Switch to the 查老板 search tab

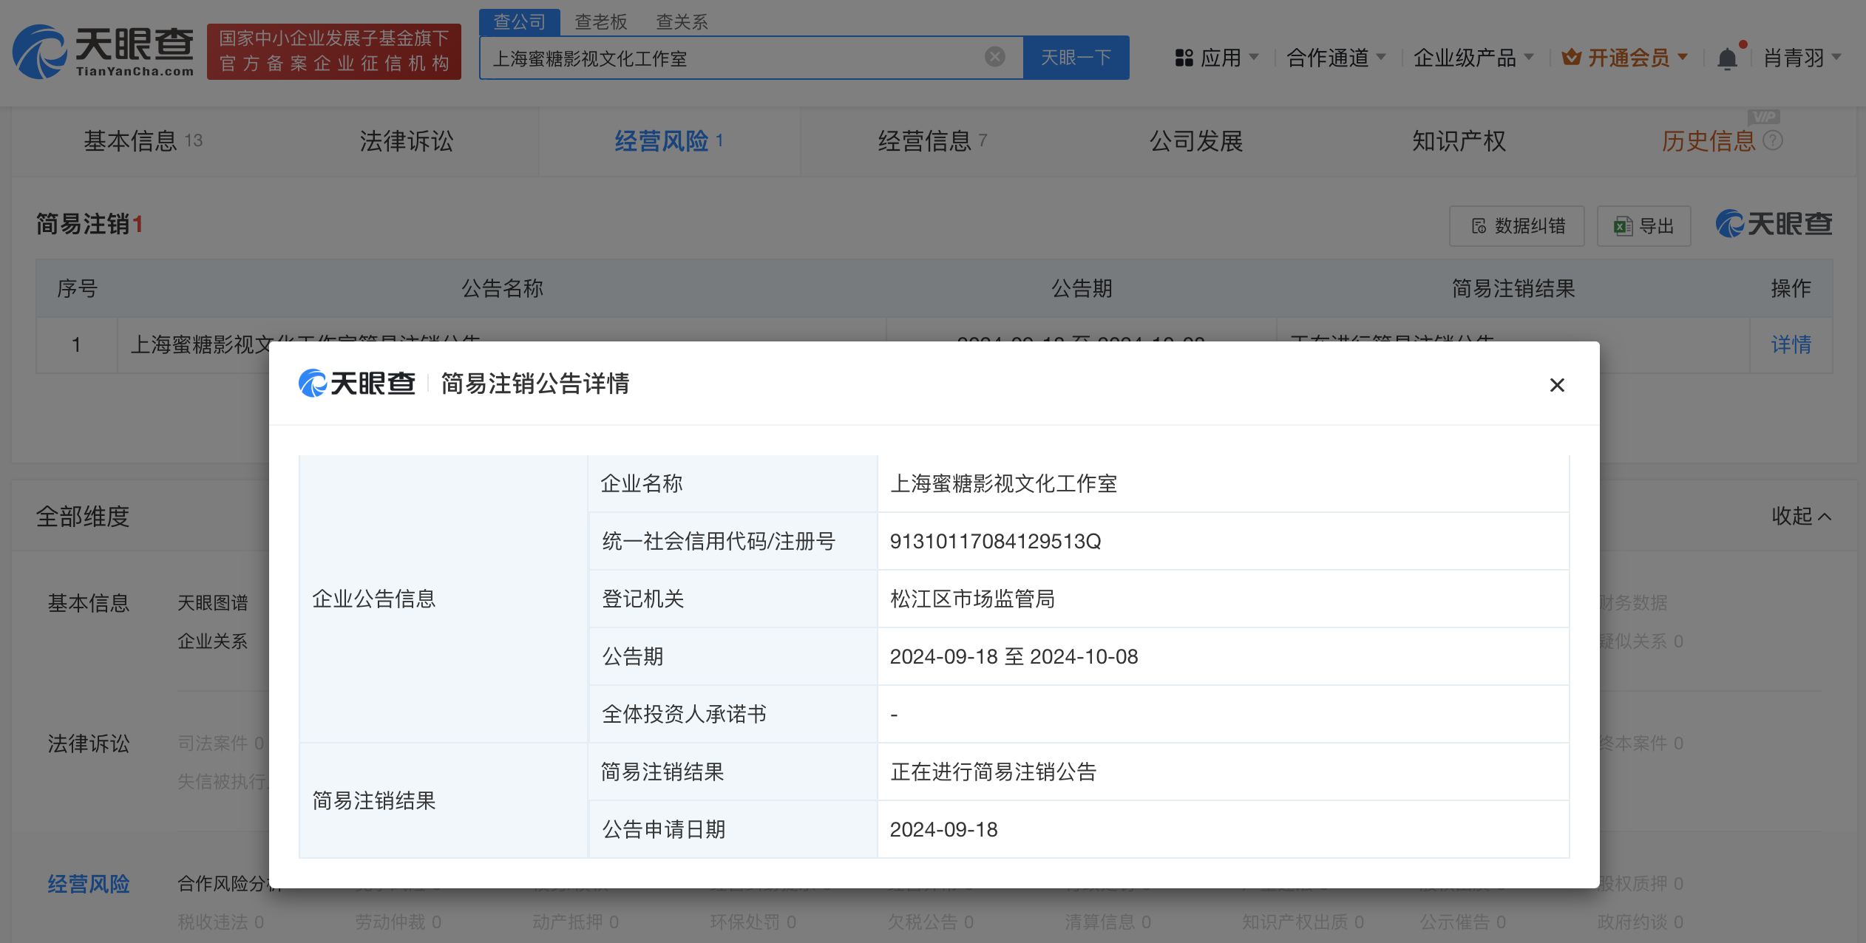coord(600,22)
